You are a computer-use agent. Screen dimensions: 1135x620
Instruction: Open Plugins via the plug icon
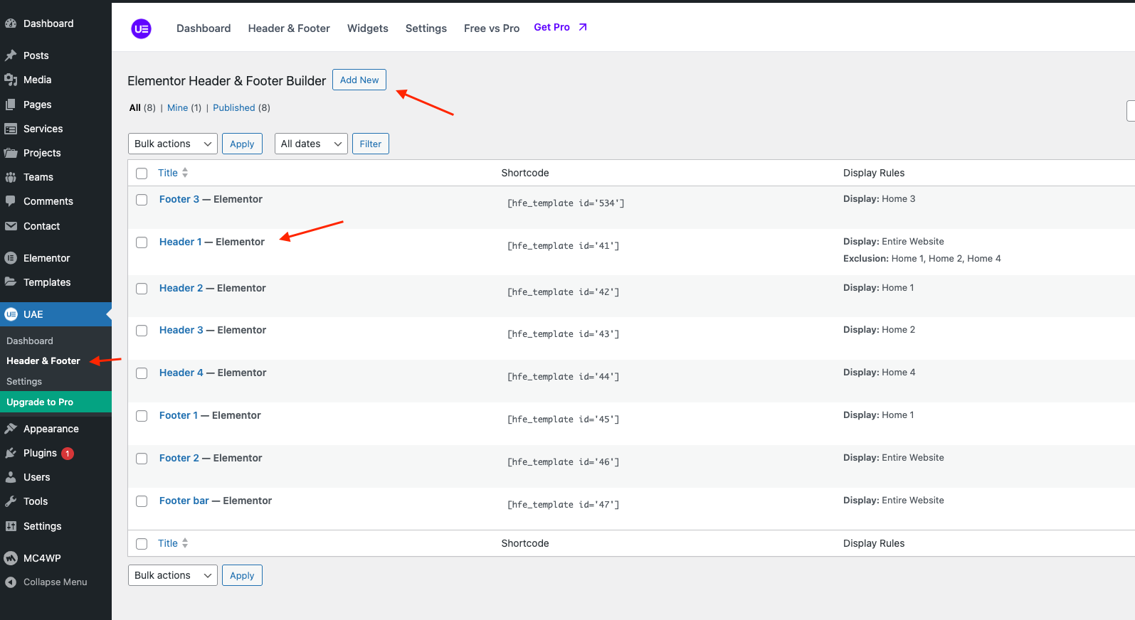click(x=11, y=453)
